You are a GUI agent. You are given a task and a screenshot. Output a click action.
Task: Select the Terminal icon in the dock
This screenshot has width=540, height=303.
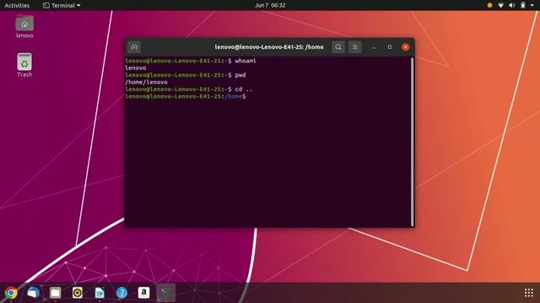coord(166,293)
